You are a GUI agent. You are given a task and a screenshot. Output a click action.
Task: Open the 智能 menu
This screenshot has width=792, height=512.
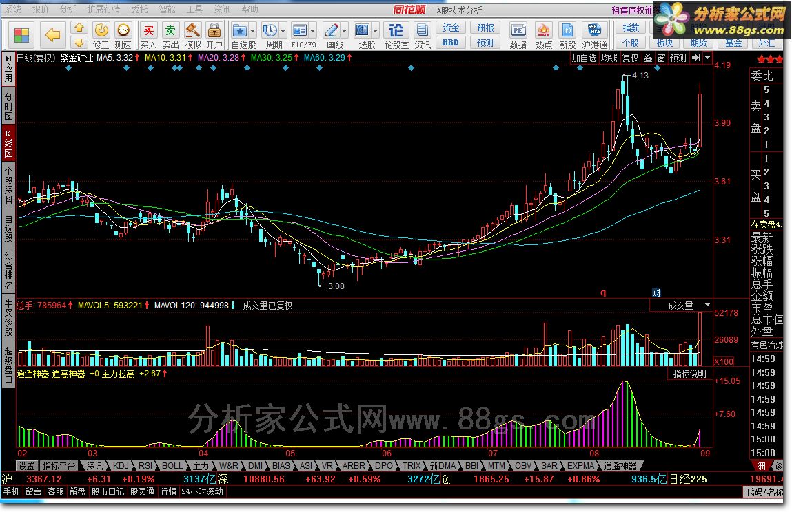click(x=167, y=9)
